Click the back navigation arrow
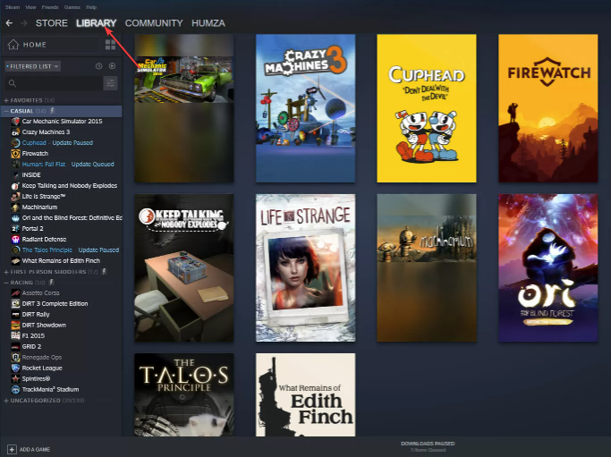The height and width of the screenshot is (457, 611). [x=9, y=22]
